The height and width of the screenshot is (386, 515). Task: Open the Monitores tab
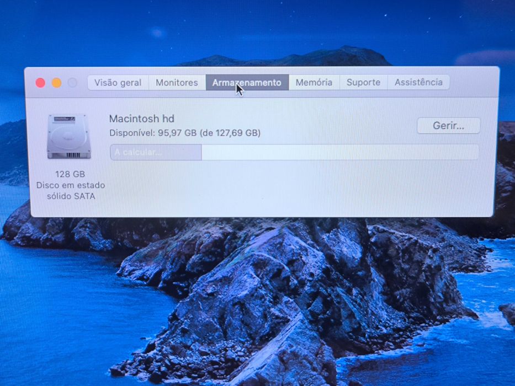coord(177,82)
